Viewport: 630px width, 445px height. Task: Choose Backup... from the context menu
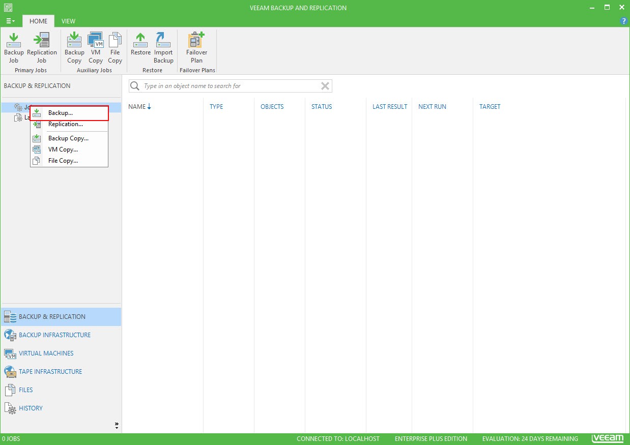pos(69,113)
